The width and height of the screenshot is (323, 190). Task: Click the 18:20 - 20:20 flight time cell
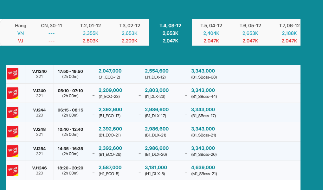click(70, 170)
